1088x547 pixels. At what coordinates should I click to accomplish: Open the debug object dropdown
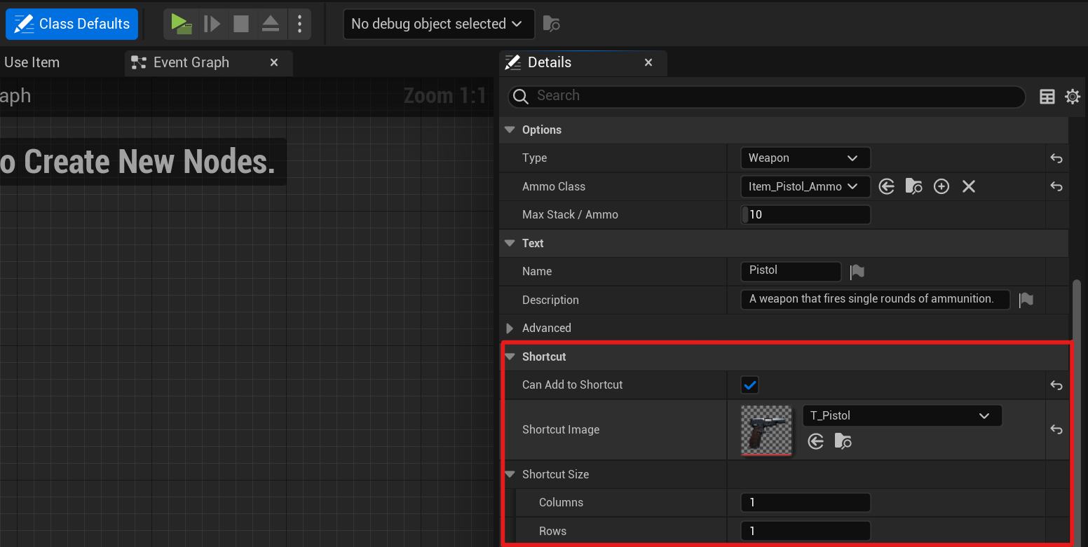[438, 24]
